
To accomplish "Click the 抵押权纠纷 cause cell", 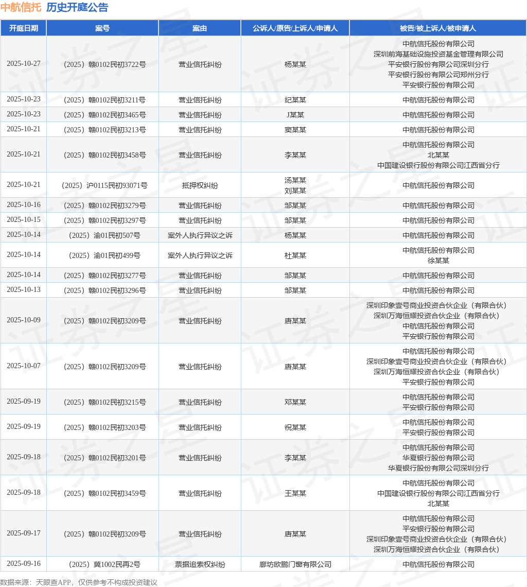I will (200, 185).
